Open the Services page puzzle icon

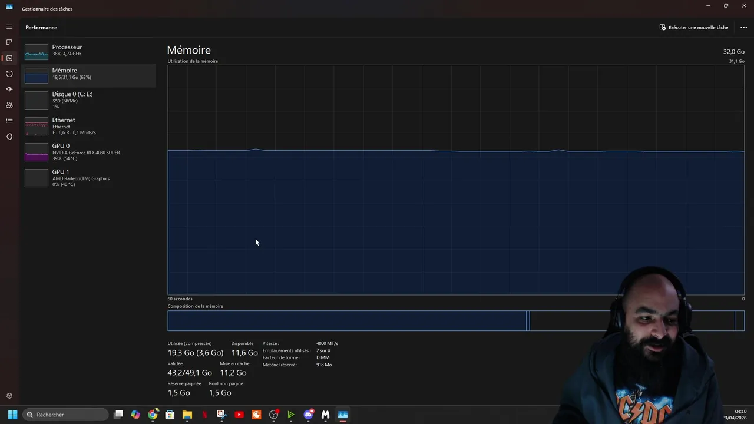pos(9,137)
